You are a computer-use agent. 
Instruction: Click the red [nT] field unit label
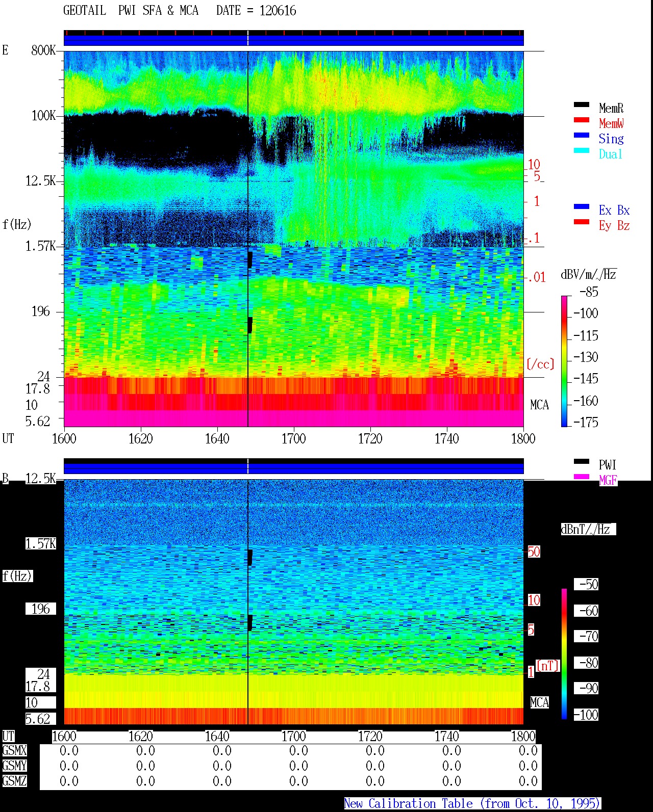pos(548,665)
